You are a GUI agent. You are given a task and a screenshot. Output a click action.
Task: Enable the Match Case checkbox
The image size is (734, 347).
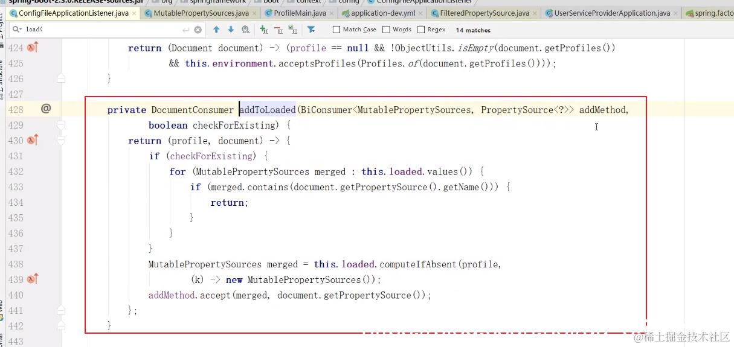[336, 30]
